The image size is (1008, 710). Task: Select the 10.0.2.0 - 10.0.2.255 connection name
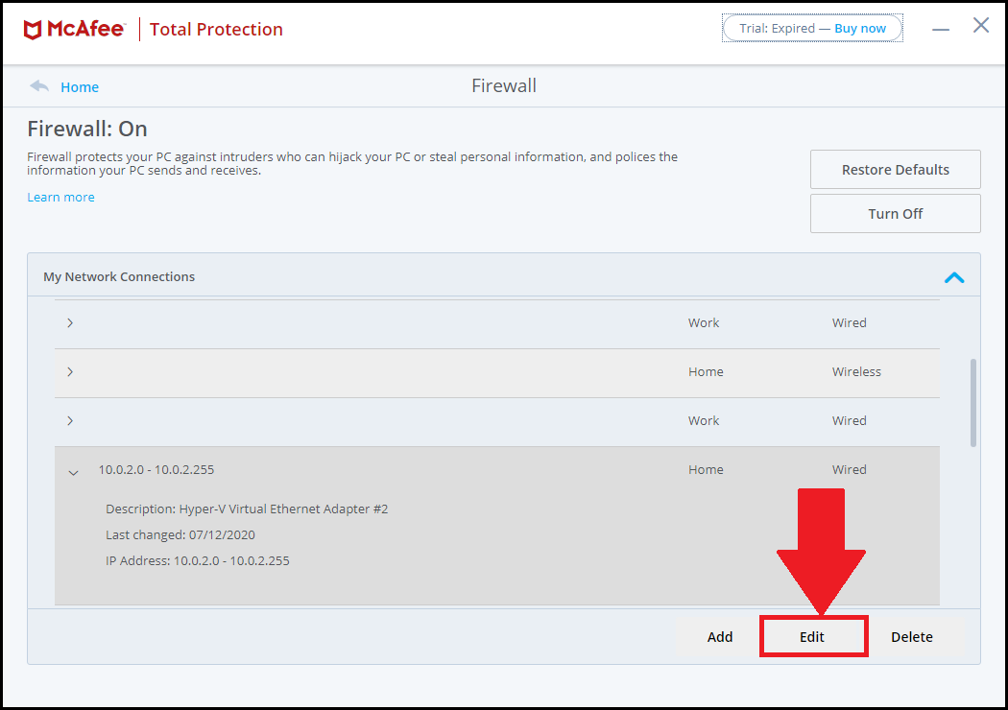point(156,470)
